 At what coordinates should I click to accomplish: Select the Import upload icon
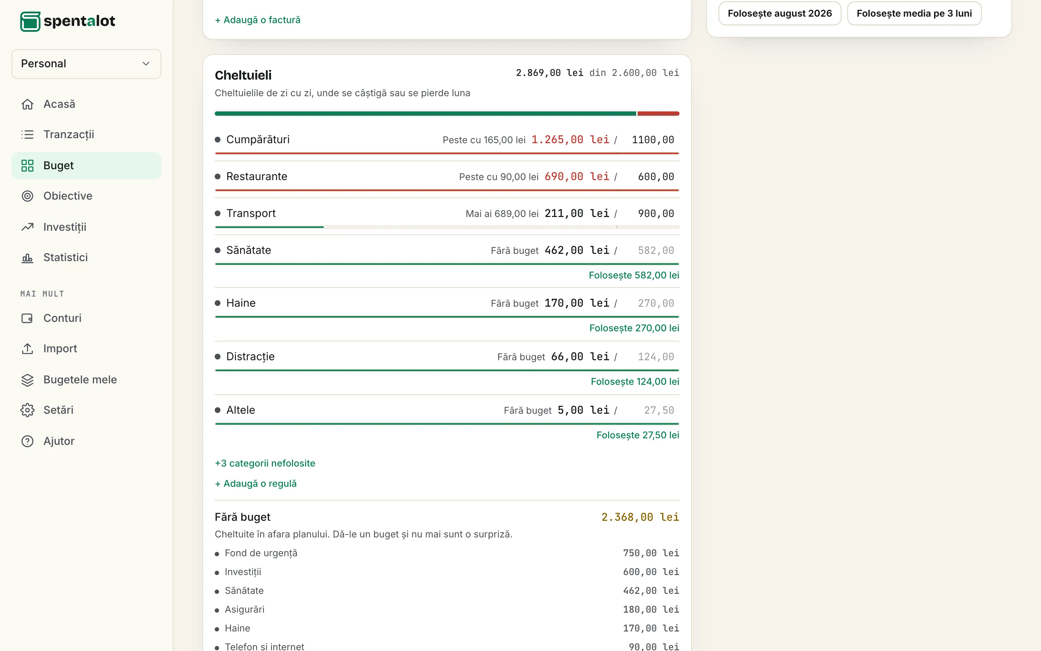click(x=27, y=349)
